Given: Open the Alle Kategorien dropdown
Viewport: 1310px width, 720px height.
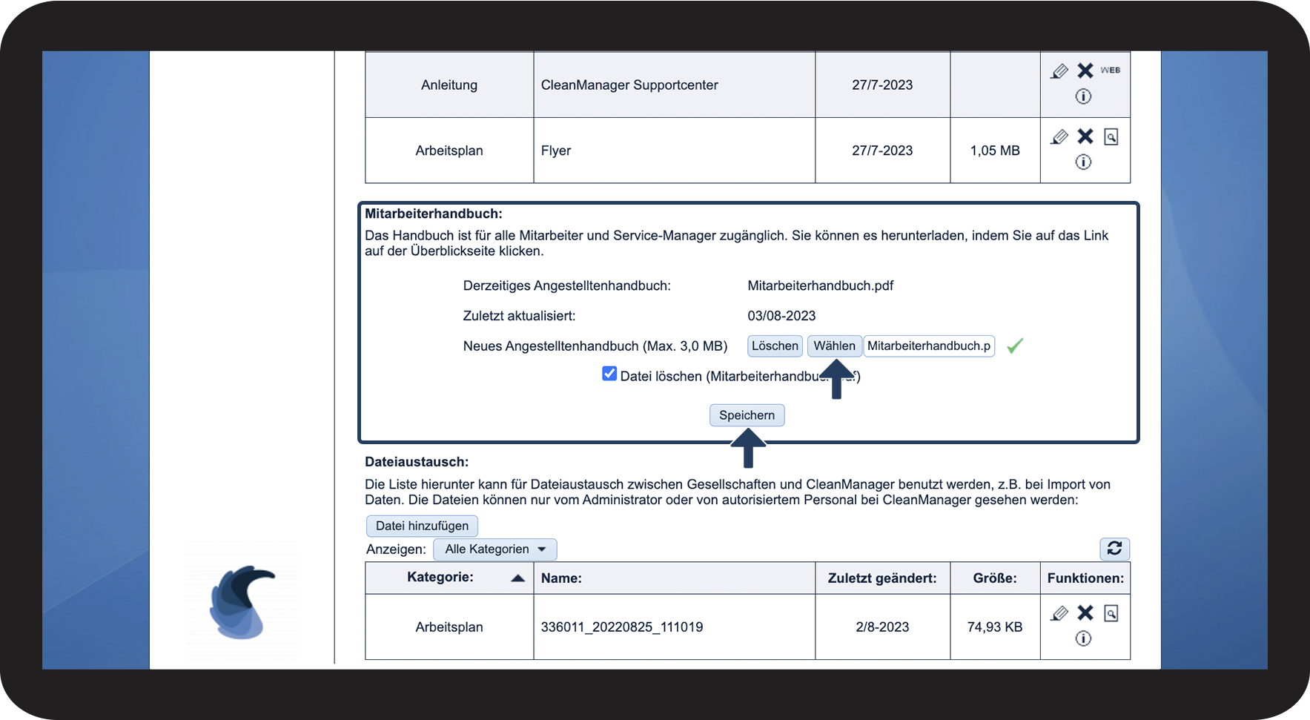Looking at the screenshot, I should (494, 549).
